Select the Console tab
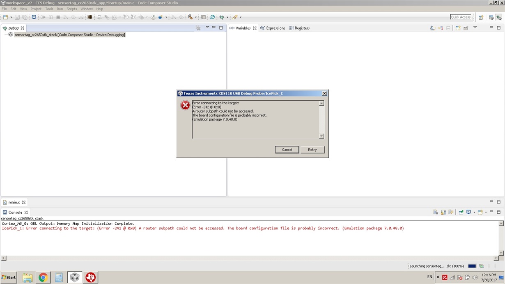This screenshot has height=284, width=505. [x=15, y=212]
